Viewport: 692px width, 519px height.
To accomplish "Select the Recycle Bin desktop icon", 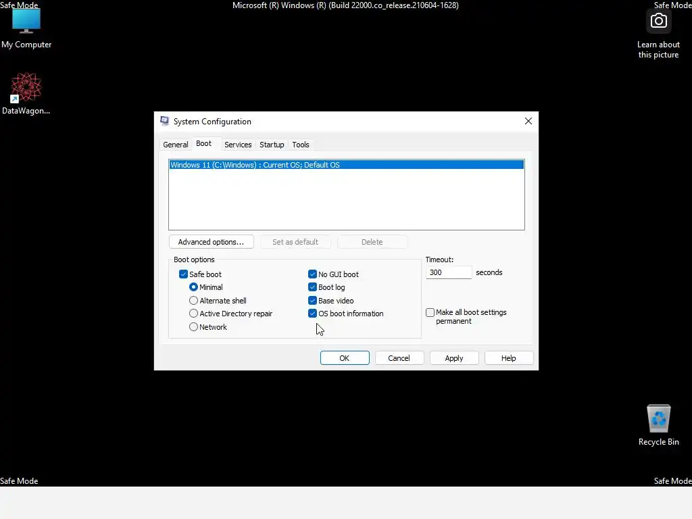I will pos(658,425).
